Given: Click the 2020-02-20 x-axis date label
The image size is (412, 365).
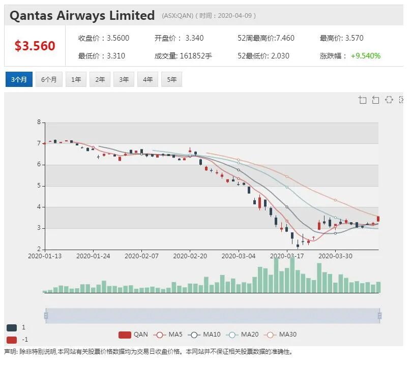Looking at the screenshot, I should pos(190,256).
